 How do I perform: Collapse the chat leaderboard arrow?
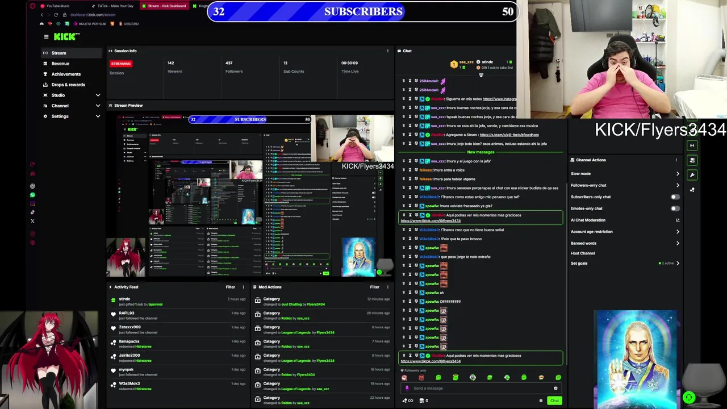481,75
